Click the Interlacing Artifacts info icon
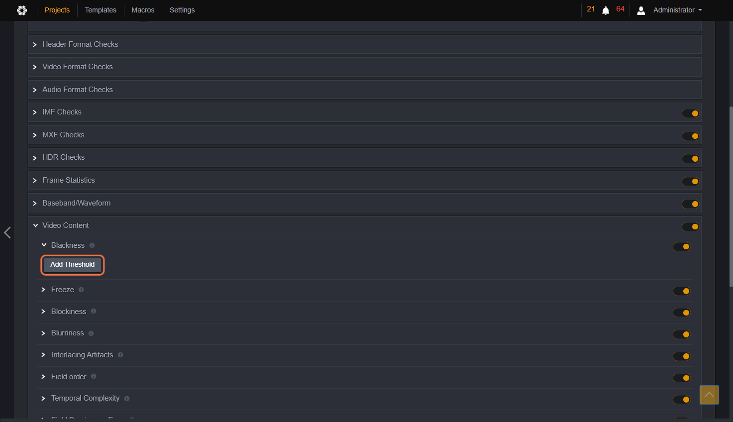 (x=120, y=355)
